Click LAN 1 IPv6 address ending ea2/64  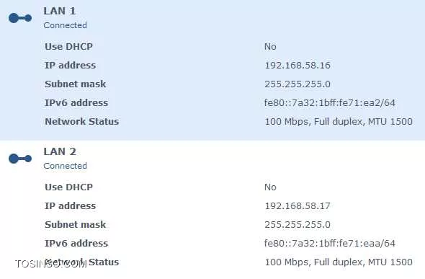pyautogui.click(x=330, y=103)
